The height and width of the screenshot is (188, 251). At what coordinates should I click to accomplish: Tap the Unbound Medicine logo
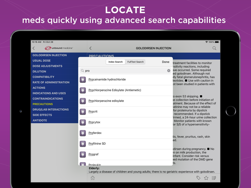point(59,48)
